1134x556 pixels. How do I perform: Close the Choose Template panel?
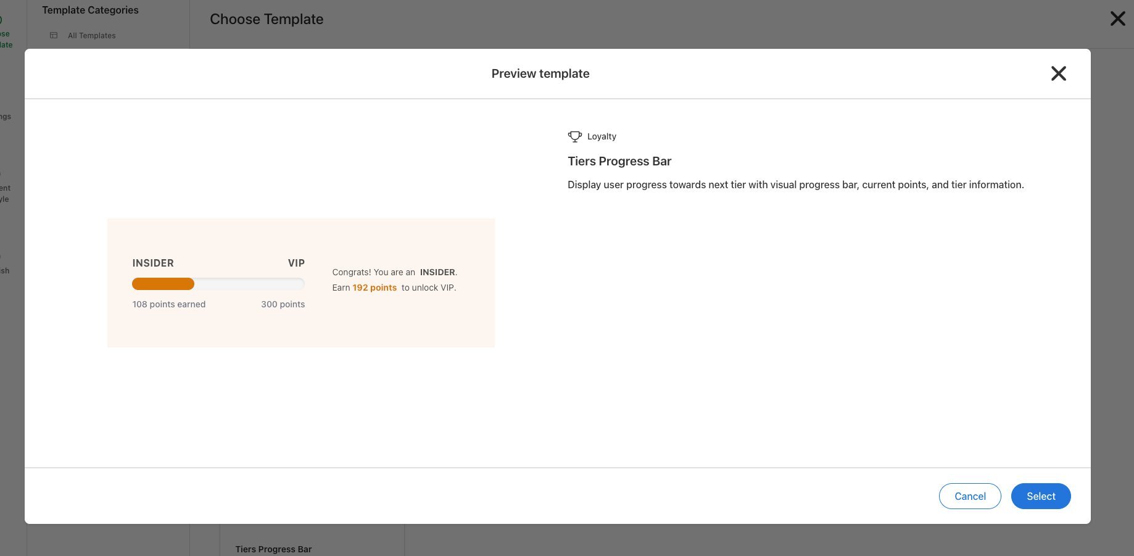pos(1117,19)
